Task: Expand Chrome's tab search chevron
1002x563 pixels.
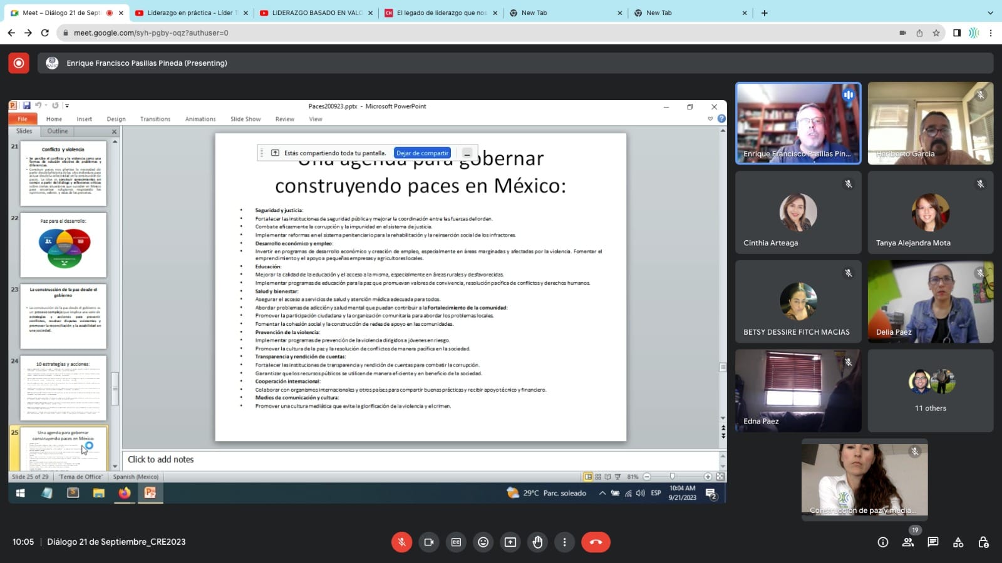Action: (x=990, y=13)
